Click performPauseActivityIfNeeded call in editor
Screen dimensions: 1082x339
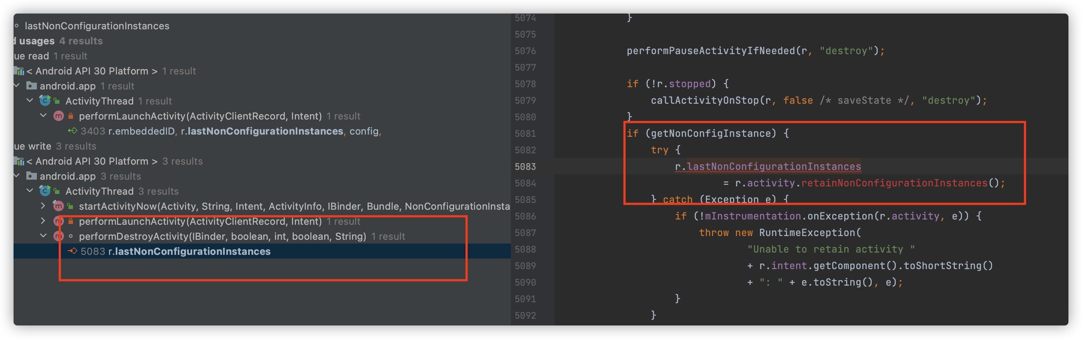(x=756, y=51)
